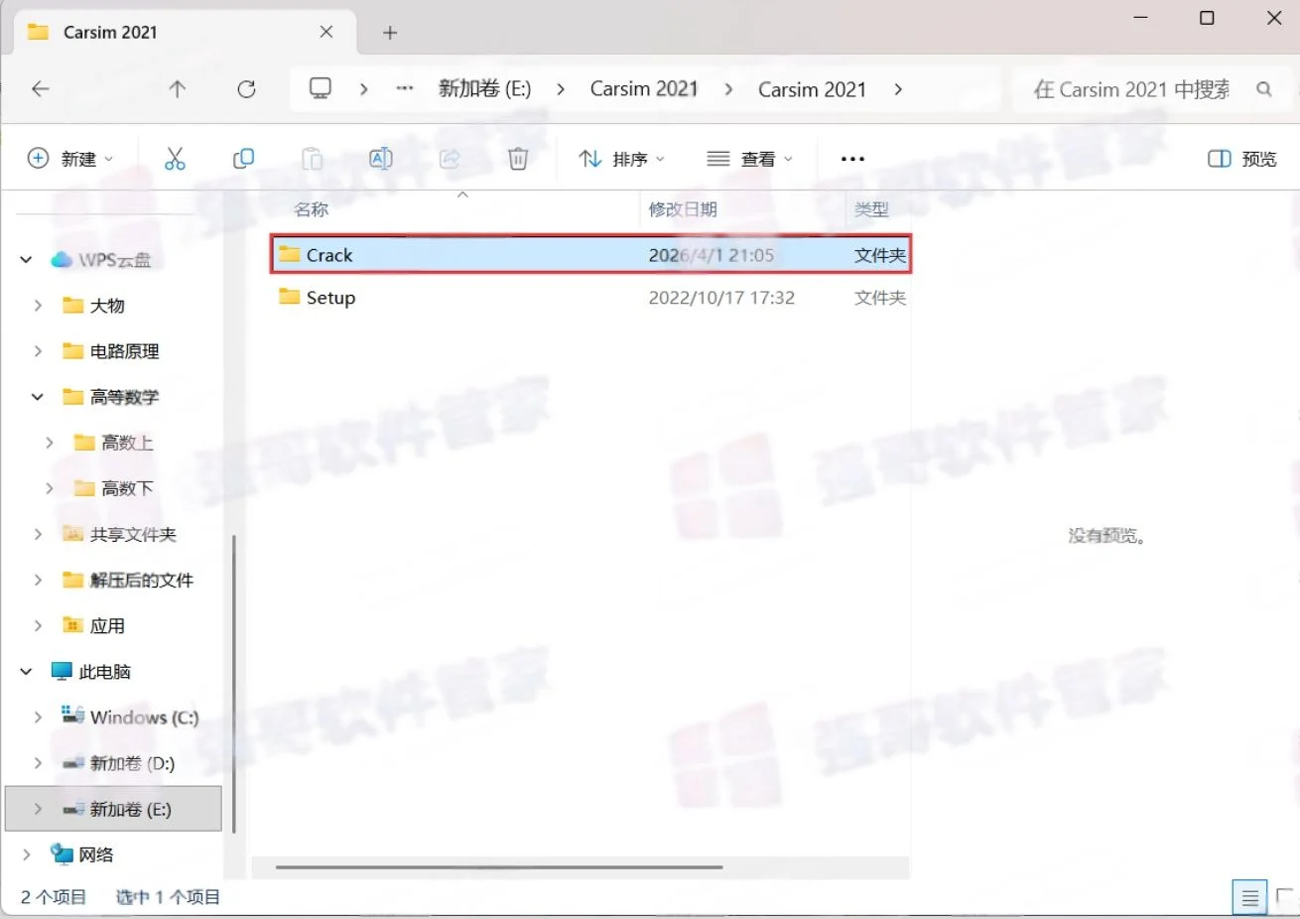Switch to details view icon in status bar
The height and width of the screenshot is (919, 1300).
tap(1249, 897)
